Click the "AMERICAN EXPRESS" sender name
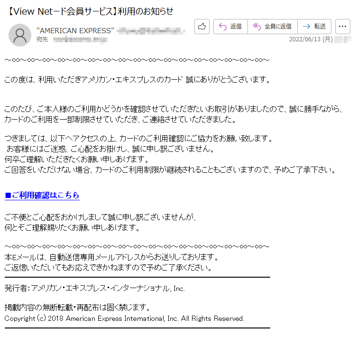This screenshot has width=357, height=337. point(75,30)
